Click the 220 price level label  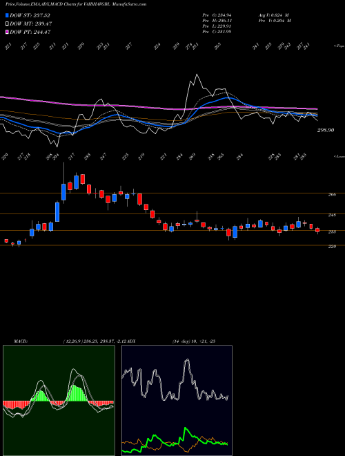tap(333, 247)
